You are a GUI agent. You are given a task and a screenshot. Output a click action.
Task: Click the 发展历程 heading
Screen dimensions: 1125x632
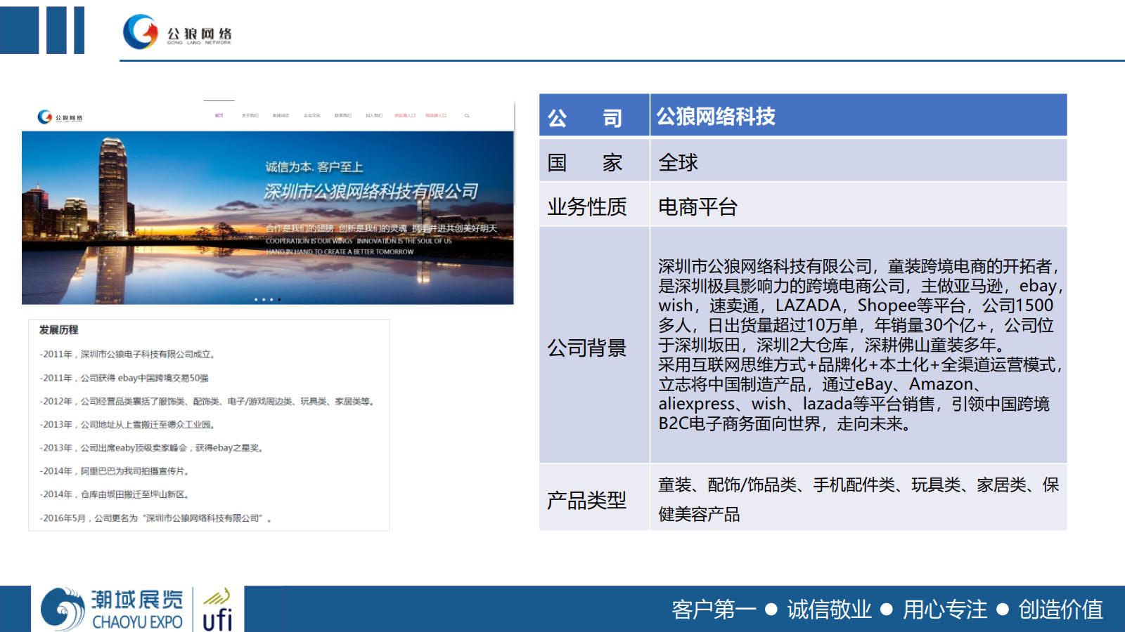[x=58, y=330]
